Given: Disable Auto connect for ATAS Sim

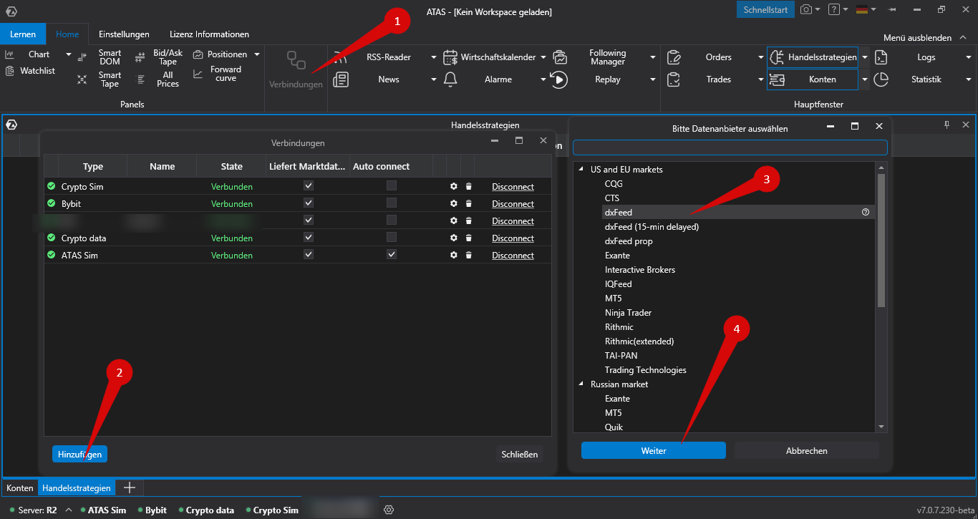Looking at the screenshot, I should [392, 254].
